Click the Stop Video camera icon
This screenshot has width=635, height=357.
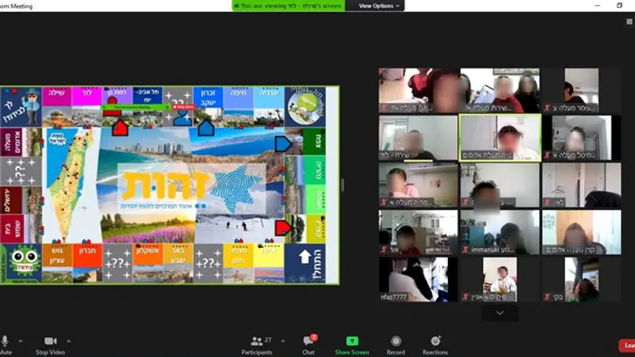pos(50,341)
